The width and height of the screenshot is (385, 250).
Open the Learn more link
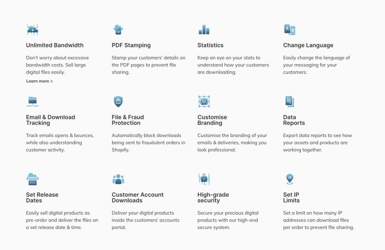click(39, 81)
